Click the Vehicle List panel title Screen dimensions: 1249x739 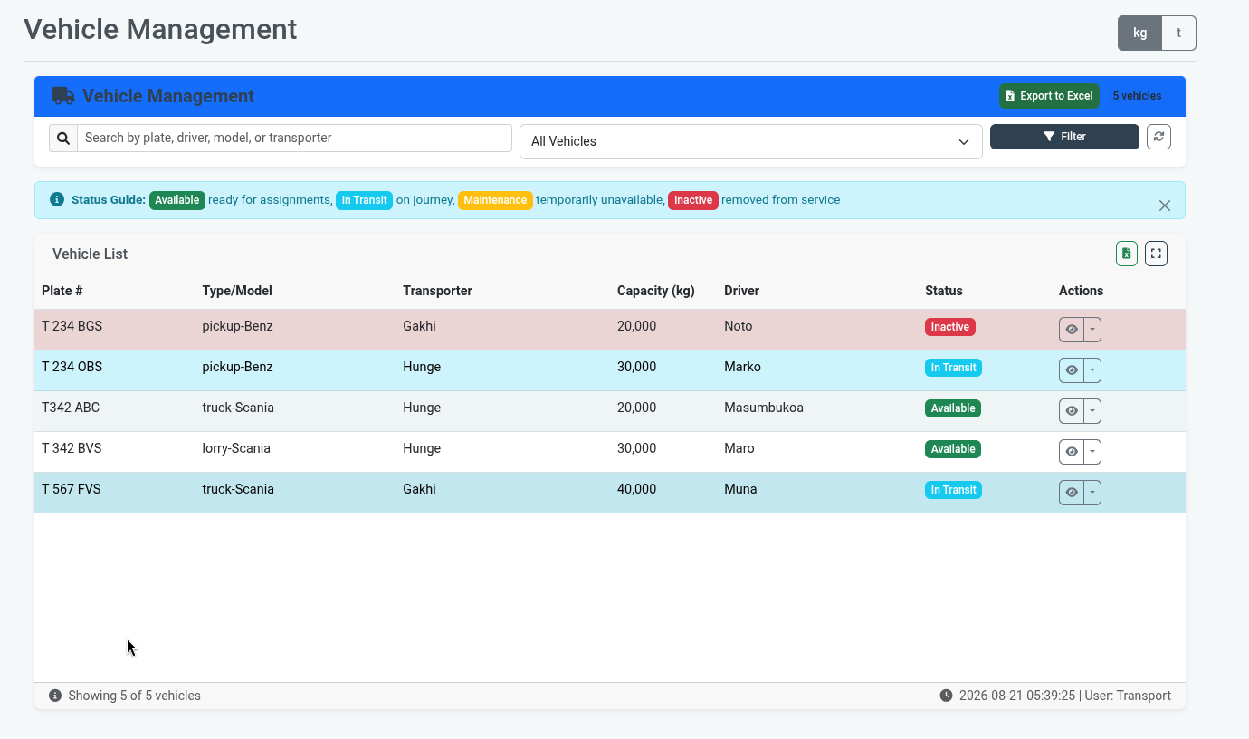90,254
